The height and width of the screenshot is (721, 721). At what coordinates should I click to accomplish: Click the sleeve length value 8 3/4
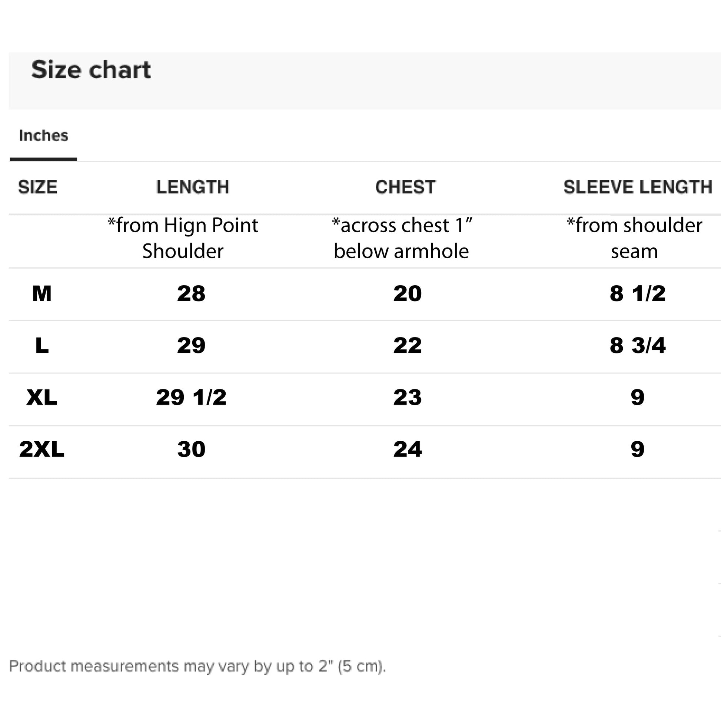637,346
